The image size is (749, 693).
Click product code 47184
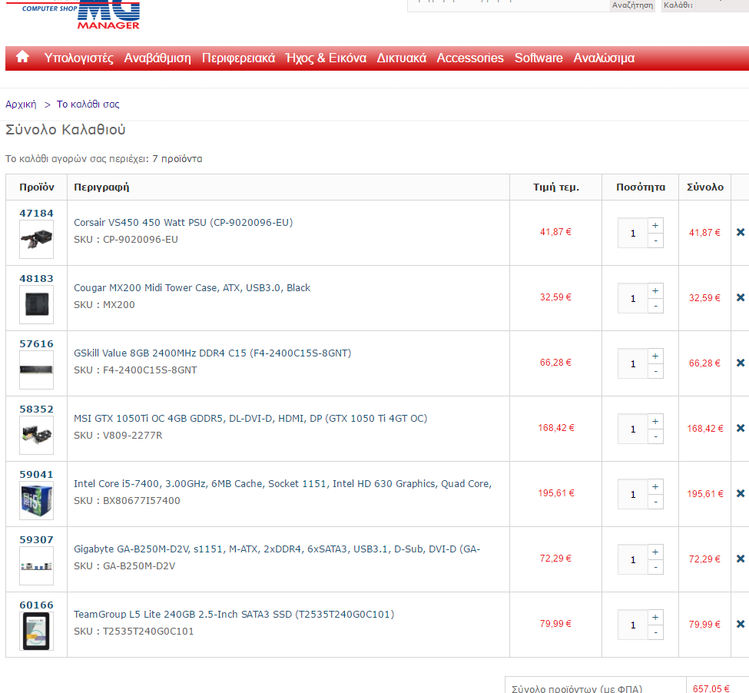coord(36,213)
